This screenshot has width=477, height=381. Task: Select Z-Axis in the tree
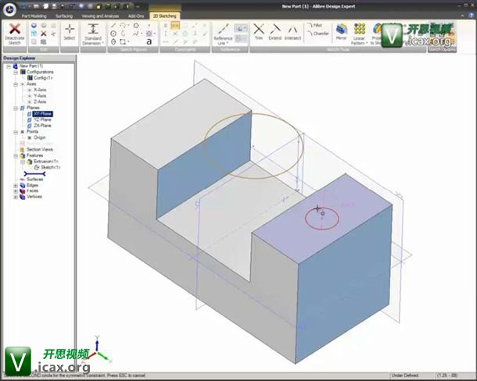[x=40, y=101]
